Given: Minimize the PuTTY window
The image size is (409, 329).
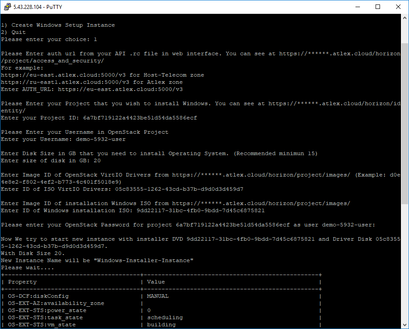Looking at the screenshot, I should coord(358,7).
